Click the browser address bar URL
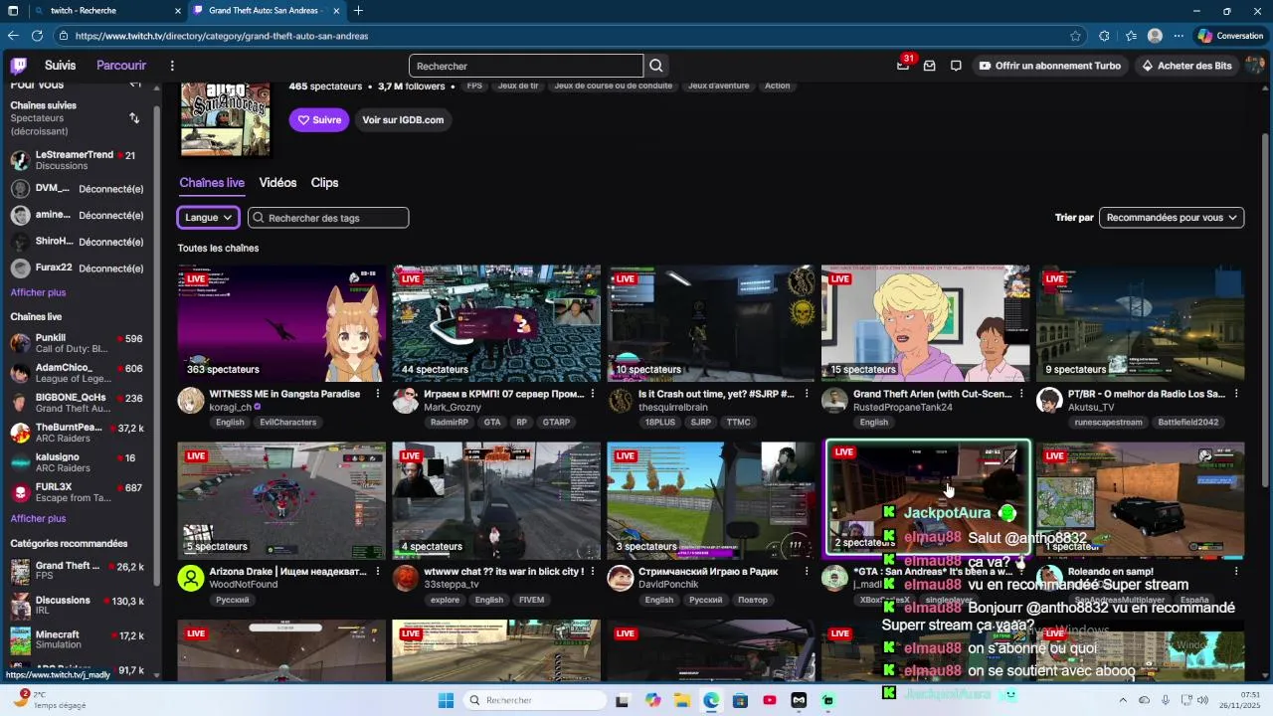1273x716 pixels. pos(222,36)
